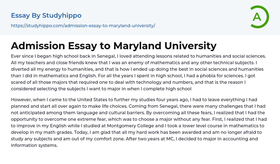280x164 pixels.
Task: Click the letter A inside the logo
Action: tap(257, 17)
